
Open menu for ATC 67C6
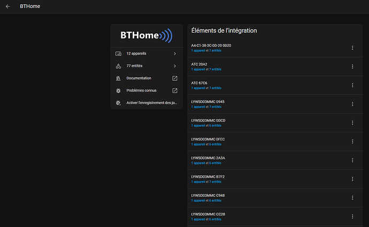(352, 85)
